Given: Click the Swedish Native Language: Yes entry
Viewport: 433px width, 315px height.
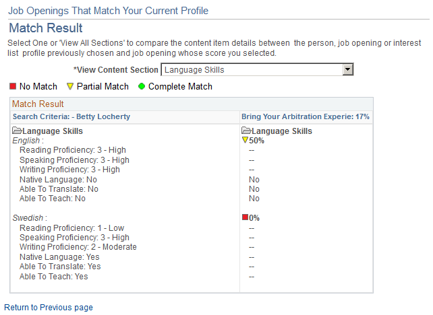Looking at the screenshot, I should pos(59,257).
